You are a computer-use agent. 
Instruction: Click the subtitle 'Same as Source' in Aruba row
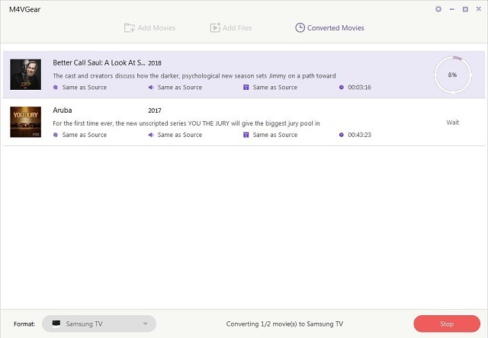point(274,135)
